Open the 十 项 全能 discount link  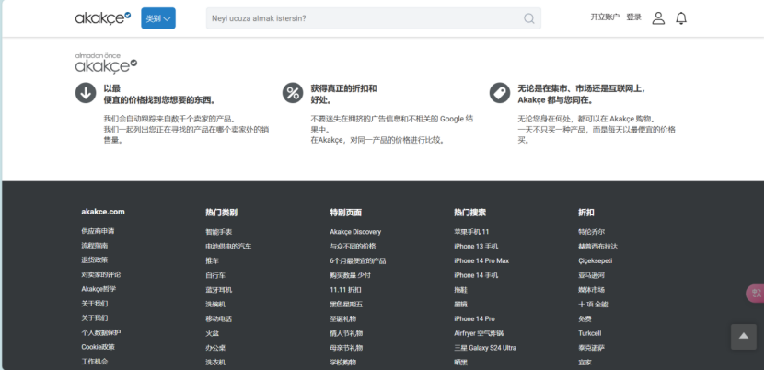pos(593,305)
